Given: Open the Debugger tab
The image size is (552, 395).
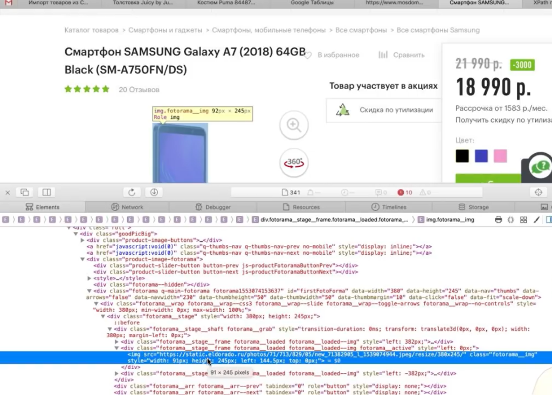Looking at the screenshot, I should coord(213,207).
